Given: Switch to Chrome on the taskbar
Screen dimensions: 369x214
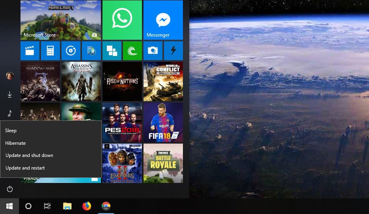Looking at the screenshot, I should (106, 206).
